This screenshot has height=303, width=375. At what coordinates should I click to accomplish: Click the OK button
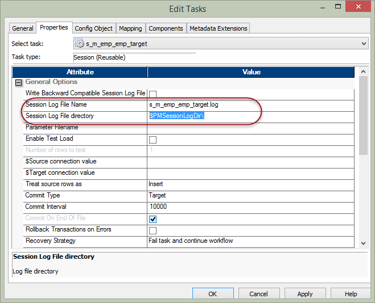pos(213,294)
